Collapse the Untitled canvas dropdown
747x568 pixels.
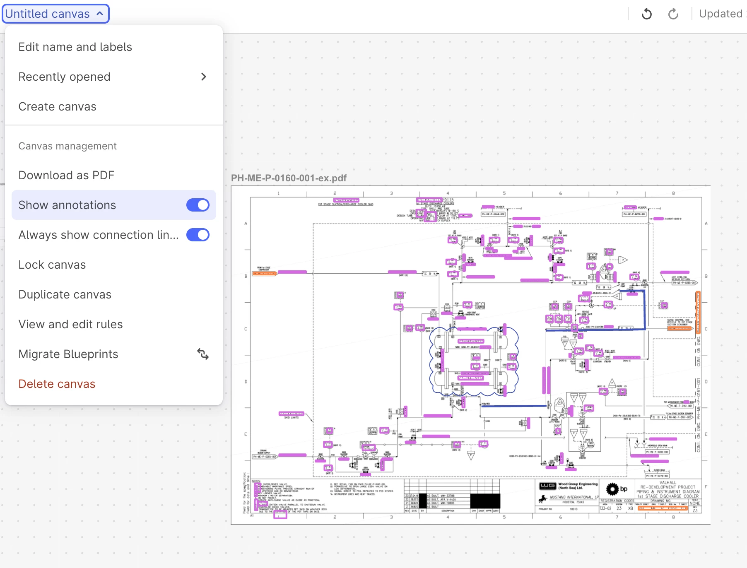point(55,14)
